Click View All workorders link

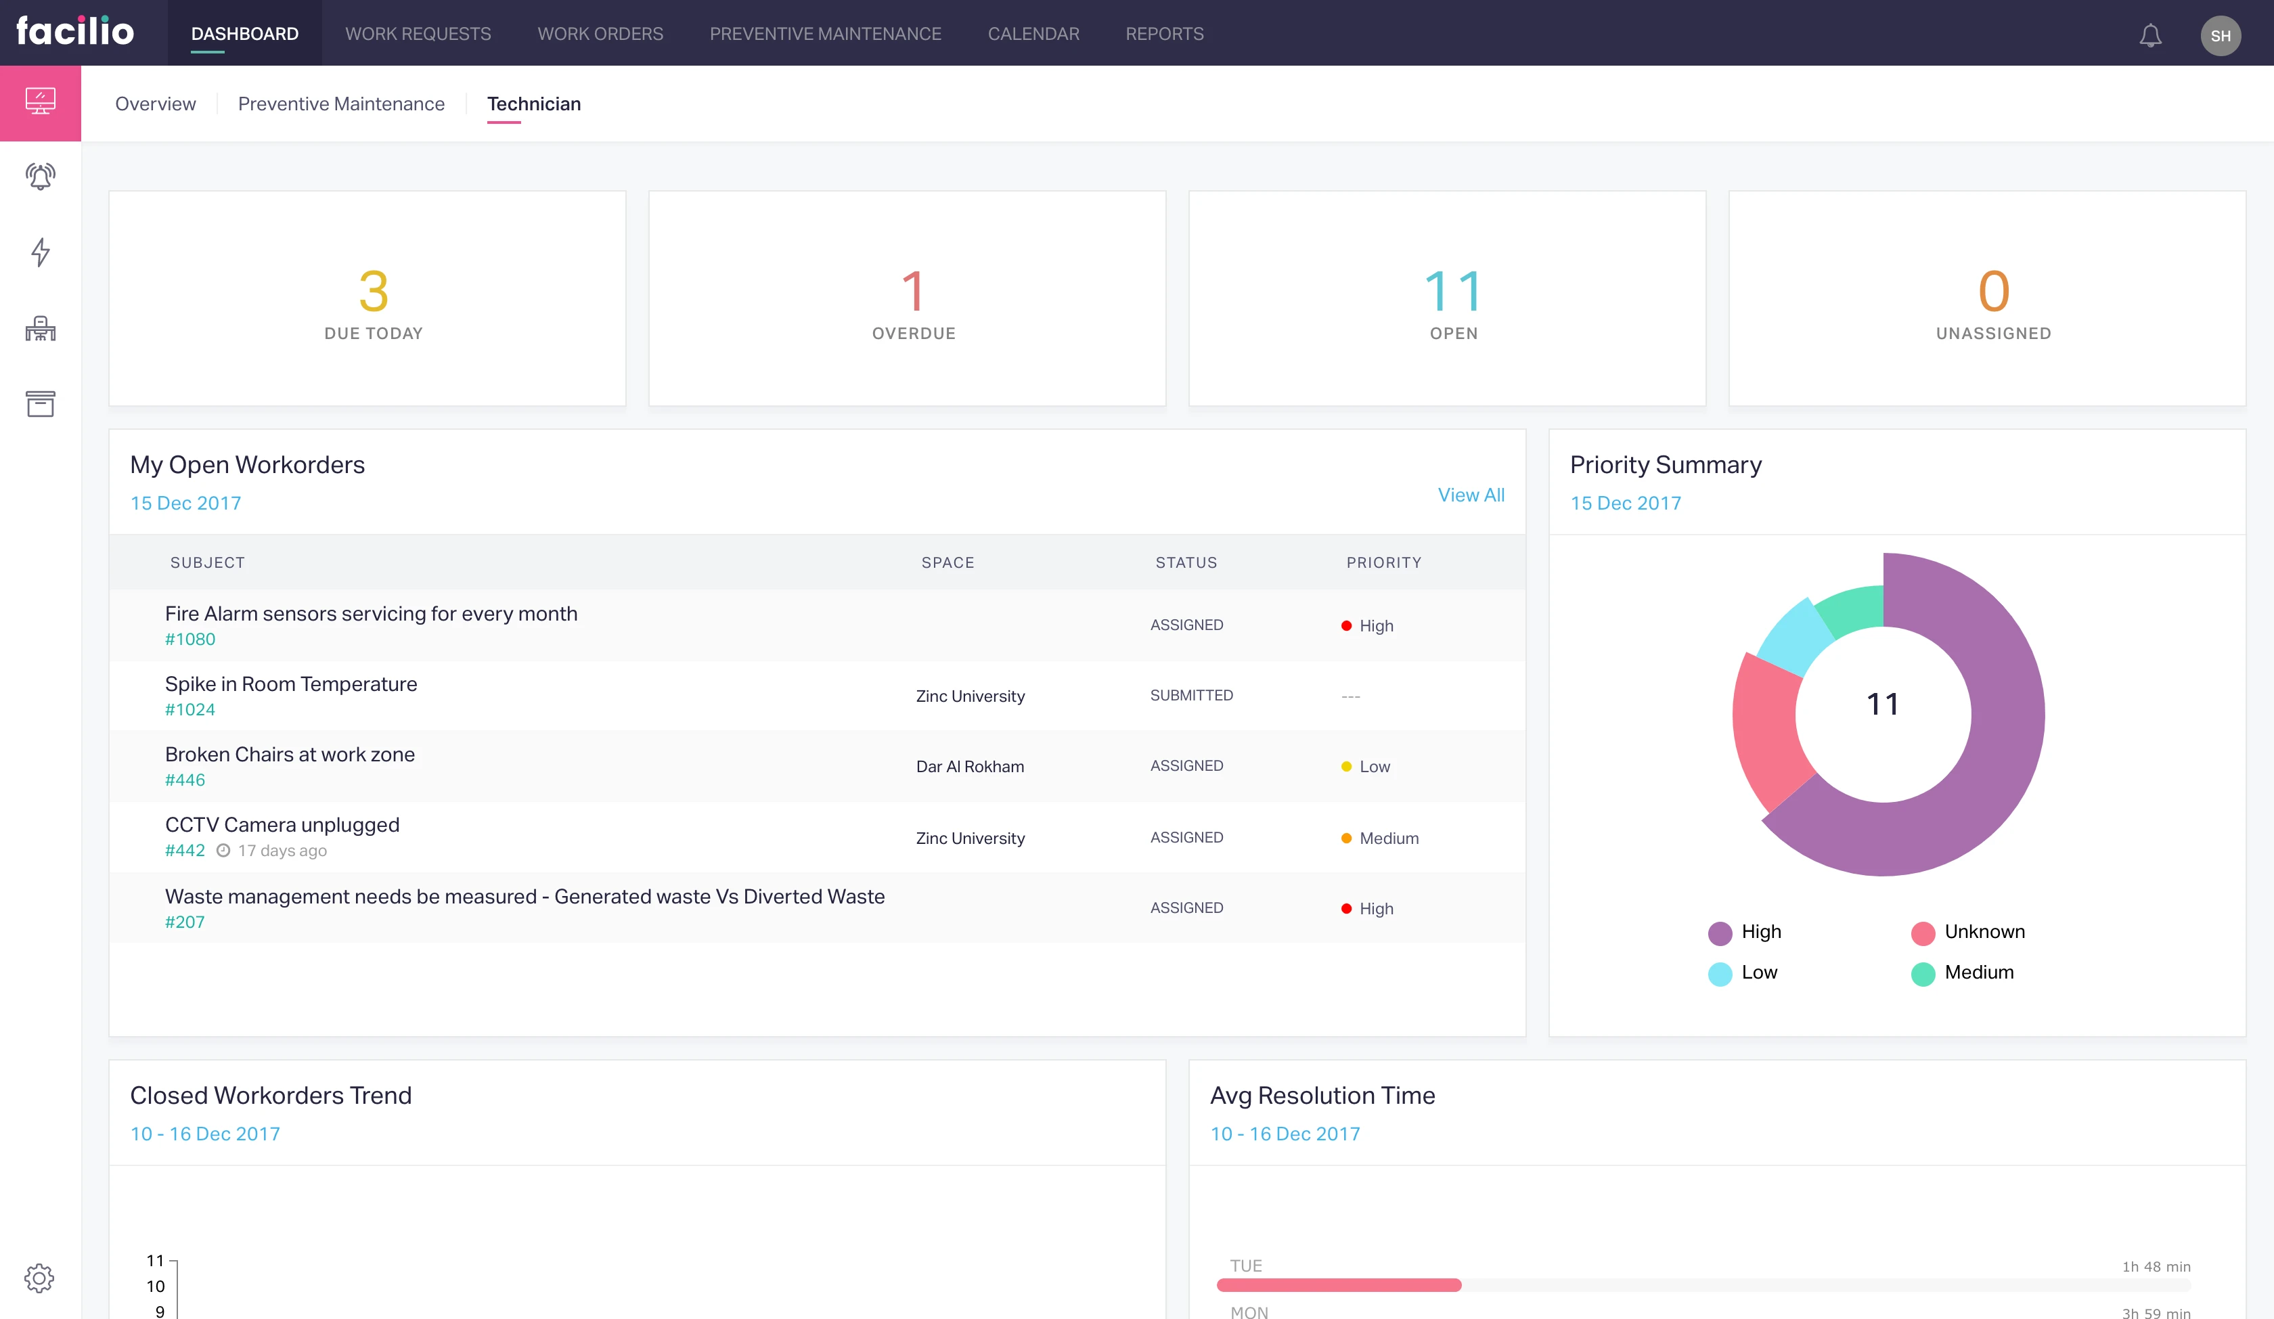(x=1470, y=495)
